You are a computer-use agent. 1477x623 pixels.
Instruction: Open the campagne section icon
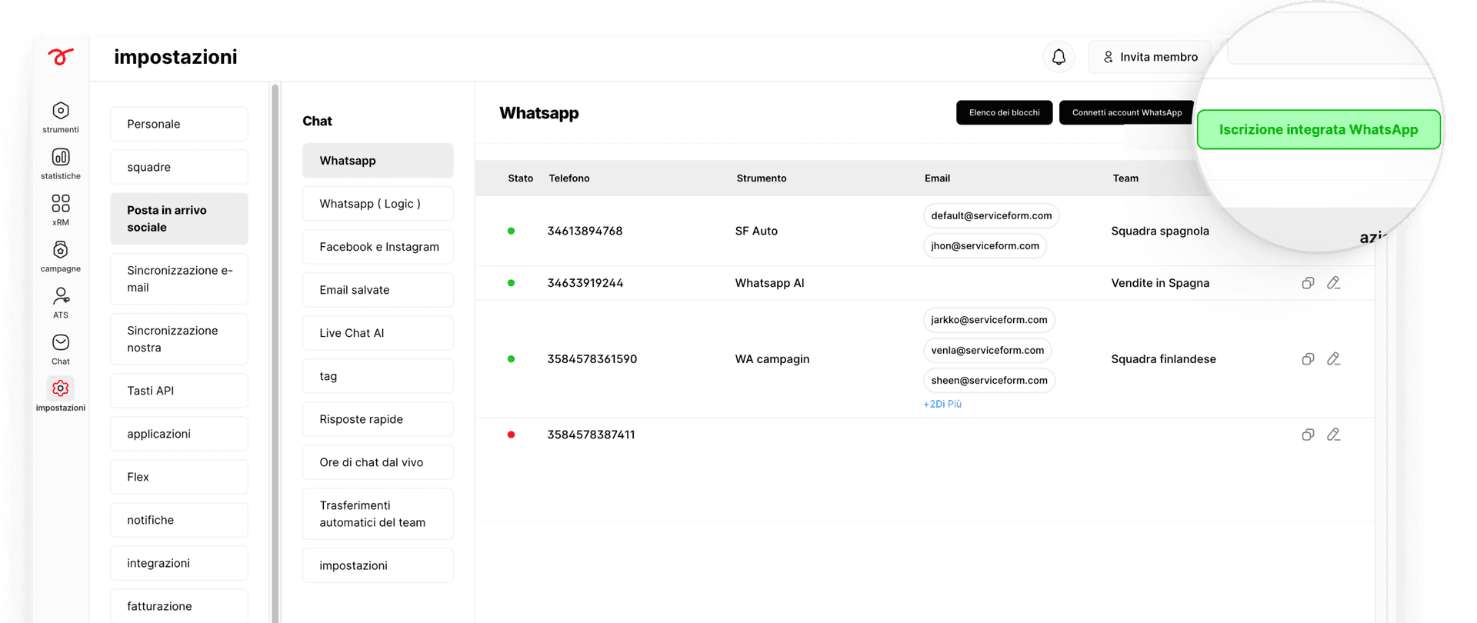coord(61,250)
